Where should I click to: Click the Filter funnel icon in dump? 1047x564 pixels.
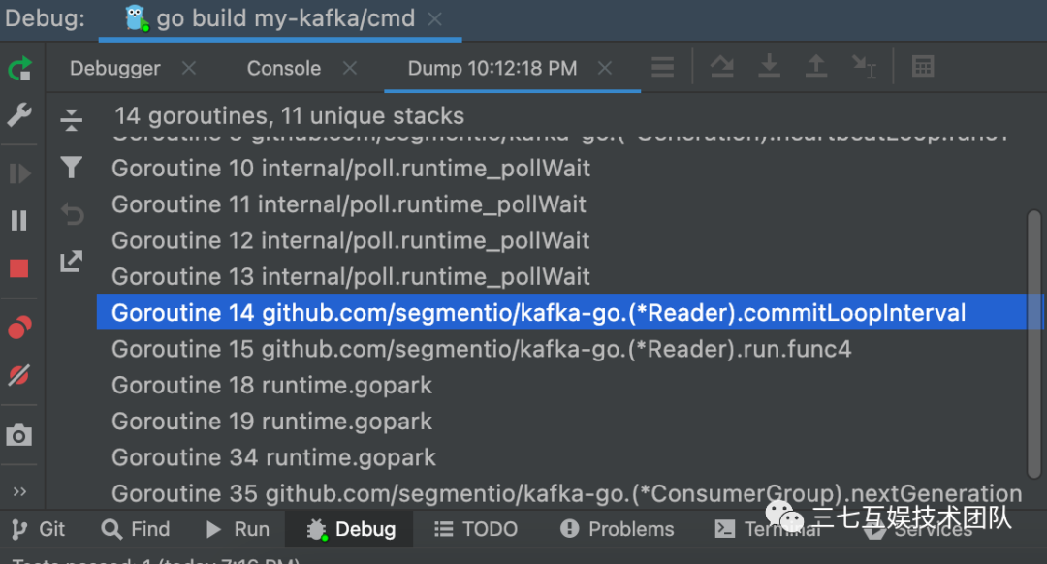71,167
